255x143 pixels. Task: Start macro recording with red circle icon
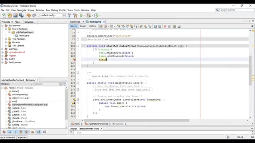point(165,26)
